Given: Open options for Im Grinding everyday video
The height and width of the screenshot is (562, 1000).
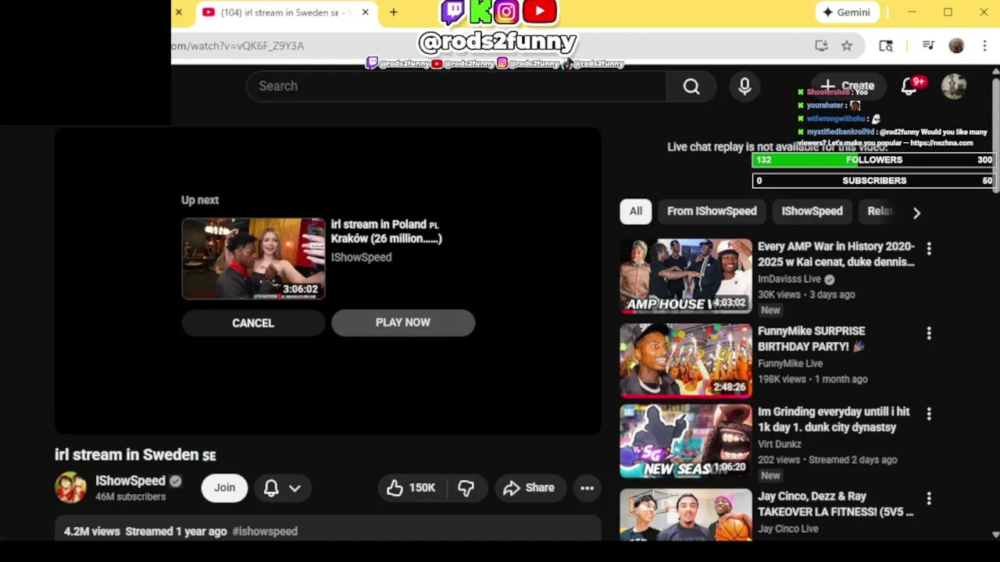Looking at the screenshot, I should 929,414.
